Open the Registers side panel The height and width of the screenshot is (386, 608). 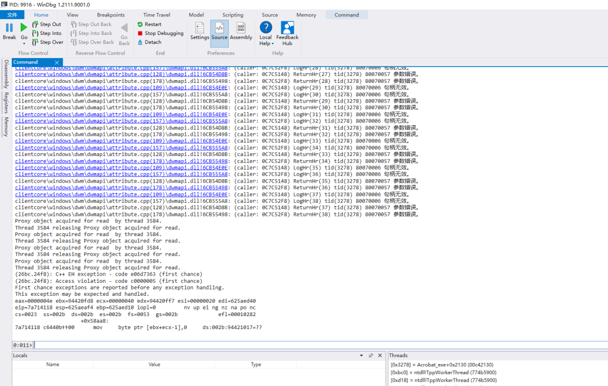pos(6,103)
